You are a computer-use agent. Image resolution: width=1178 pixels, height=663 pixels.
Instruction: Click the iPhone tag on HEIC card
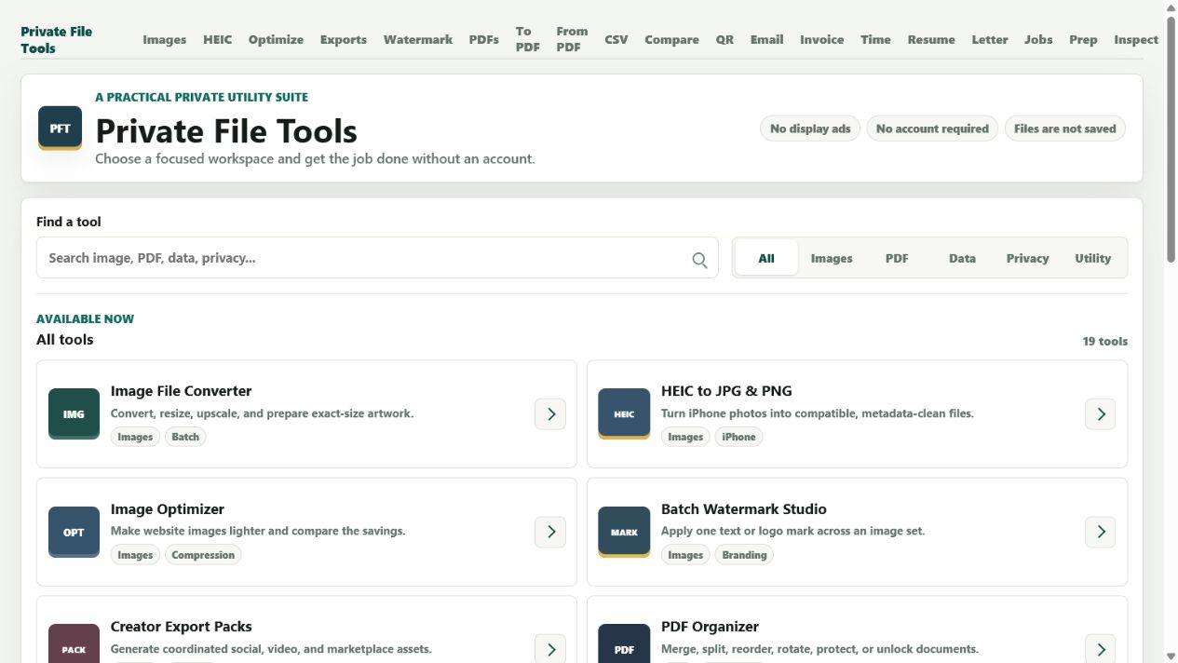click(738, 437)
